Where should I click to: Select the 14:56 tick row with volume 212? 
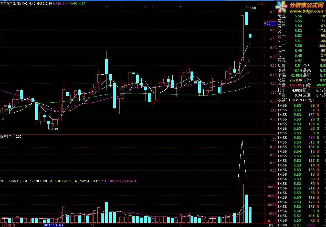pos(302,188)
